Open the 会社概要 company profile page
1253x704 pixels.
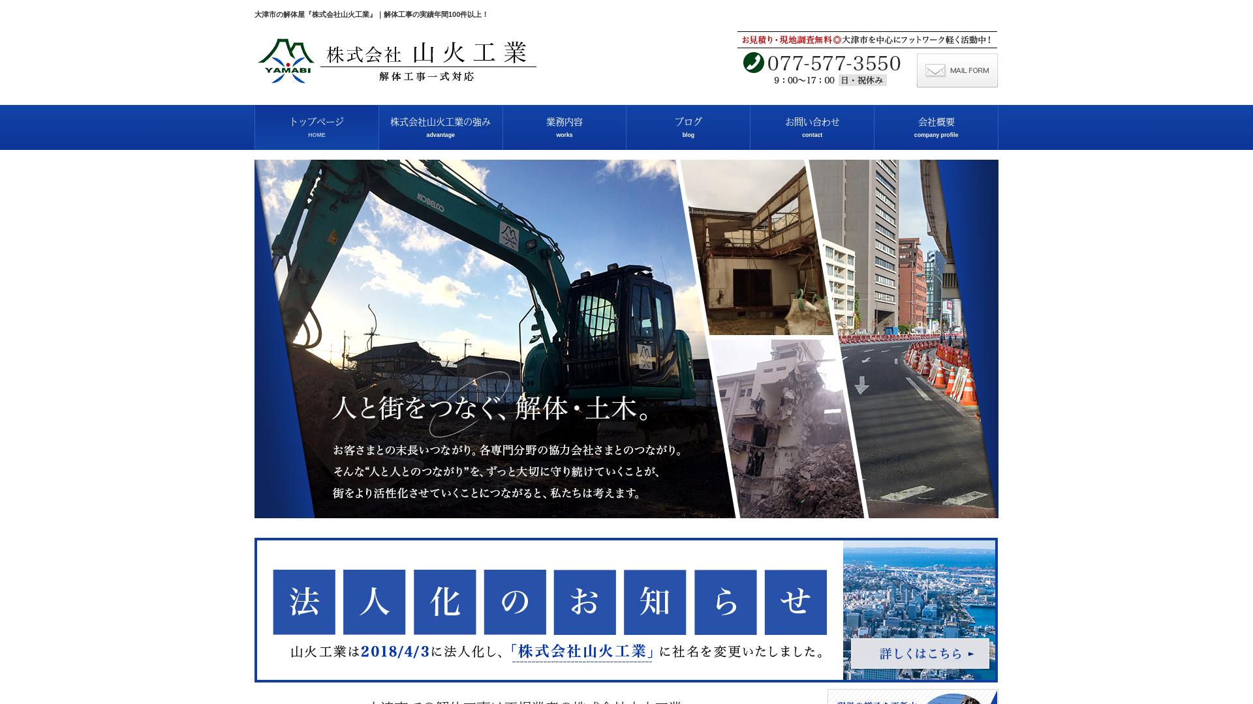936,127
